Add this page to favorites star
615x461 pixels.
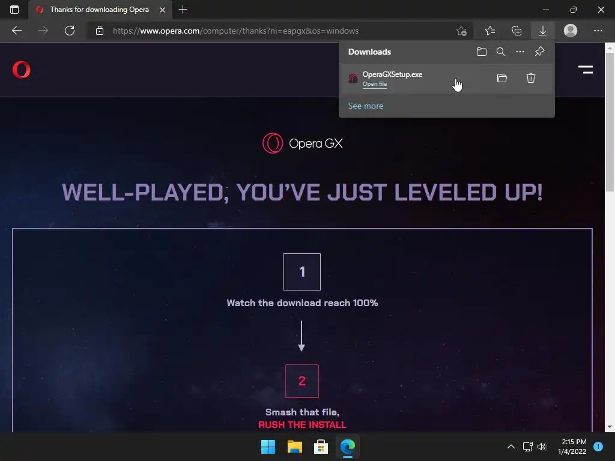[x=461, y=31]
